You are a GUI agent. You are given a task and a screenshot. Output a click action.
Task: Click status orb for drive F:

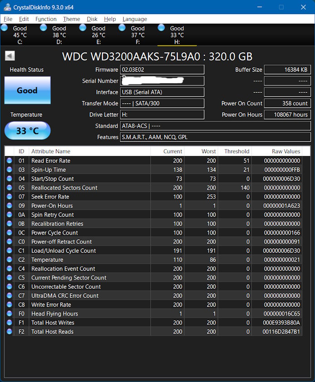[x=122, y=28]
